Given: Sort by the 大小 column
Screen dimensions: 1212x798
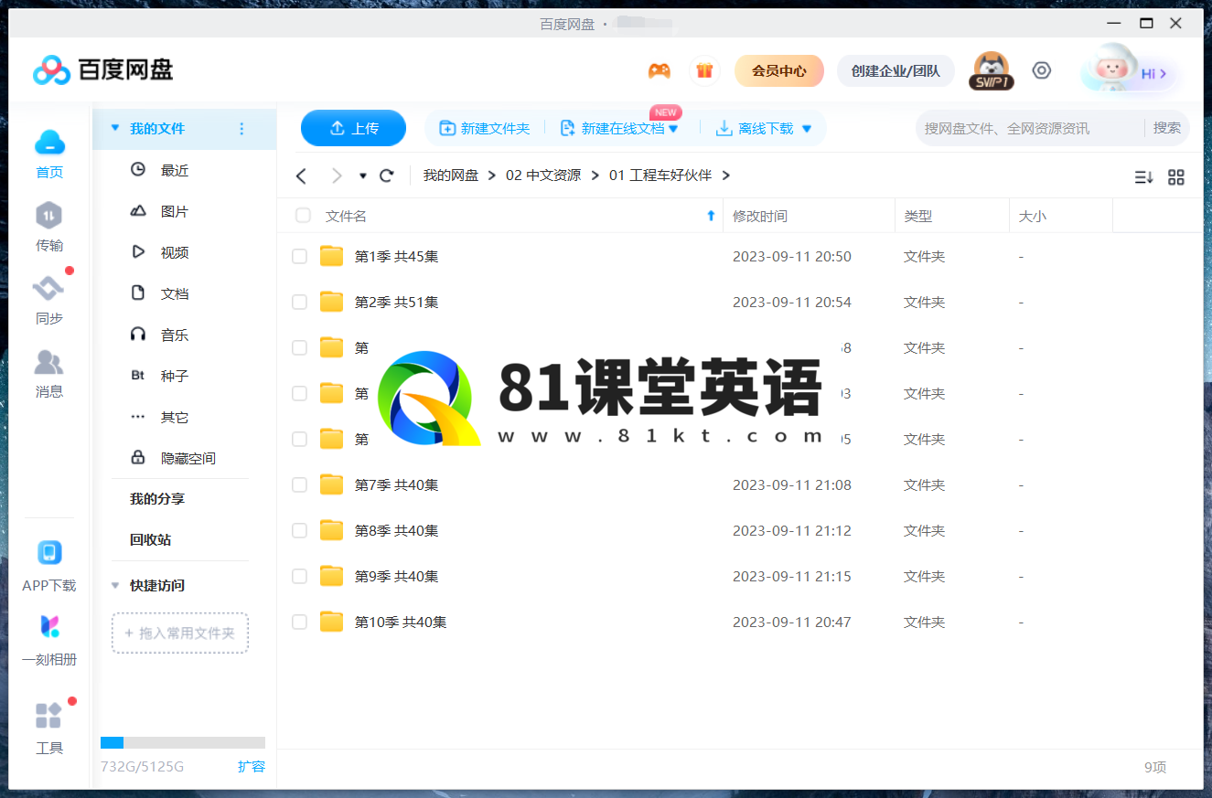Looking at the screenshot, I should (x=1033, y=216).
